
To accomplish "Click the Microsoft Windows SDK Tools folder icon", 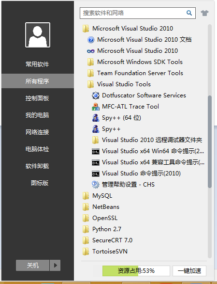I will 90,62.
